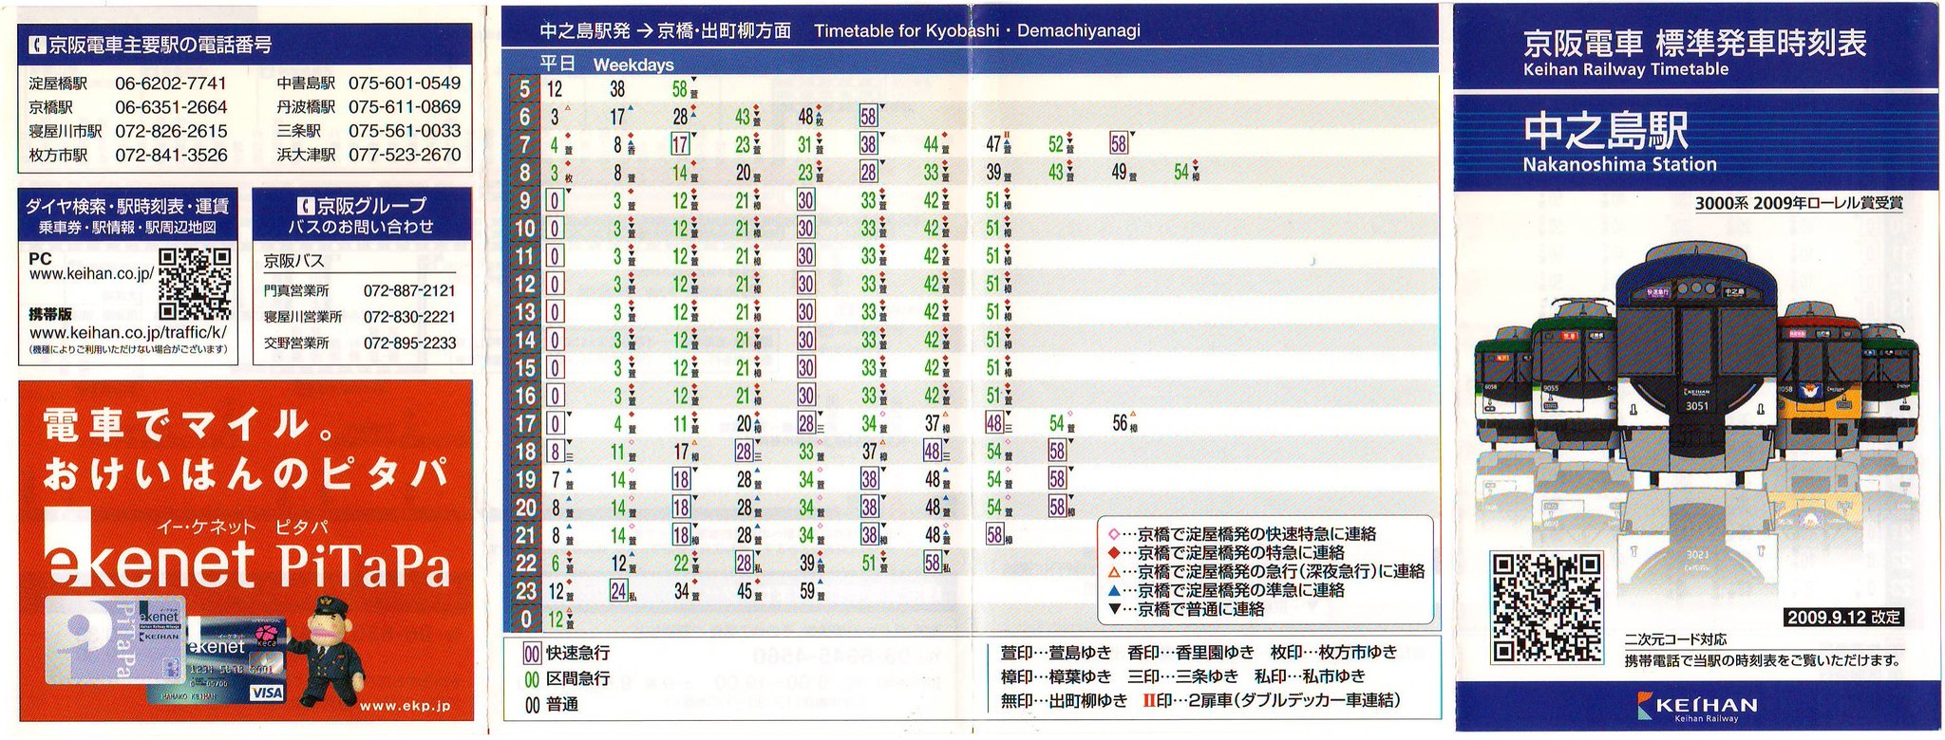This screenshot has width=1945, height=740.
Task: Click the 二次元コード対応 note
Action: [x=1675, y=640]
